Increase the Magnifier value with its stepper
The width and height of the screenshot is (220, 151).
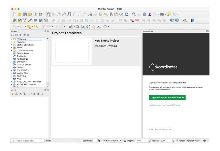[149, 140]
